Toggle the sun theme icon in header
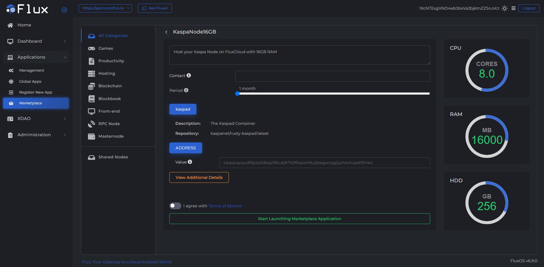544x267 pixels. pyautogui.click(x=504, y=8)
